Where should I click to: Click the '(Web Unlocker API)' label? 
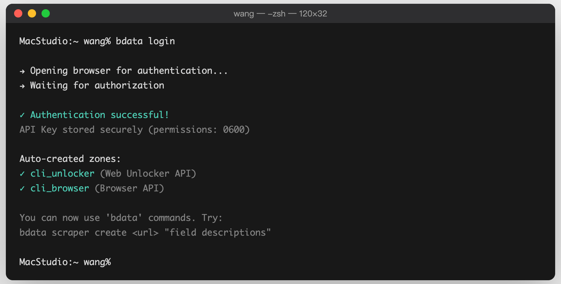tap(148, 174)
